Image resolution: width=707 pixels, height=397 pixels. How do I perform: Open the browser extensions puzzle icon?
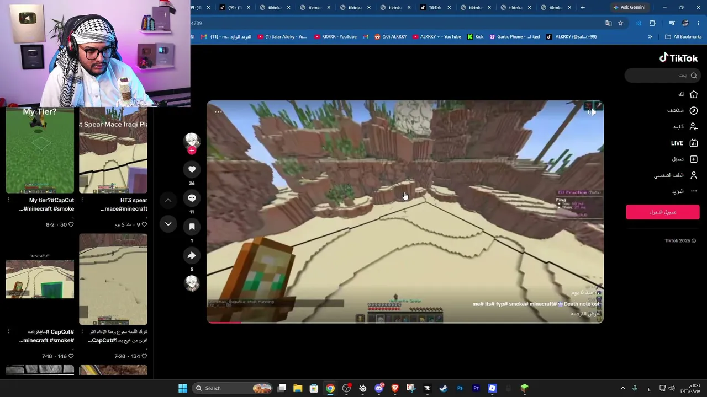pyautogui.click(x=652, y=23)
